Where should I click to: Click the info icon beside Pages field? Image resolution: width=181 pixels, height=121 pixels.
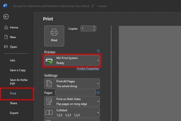(x=98, y=93)
